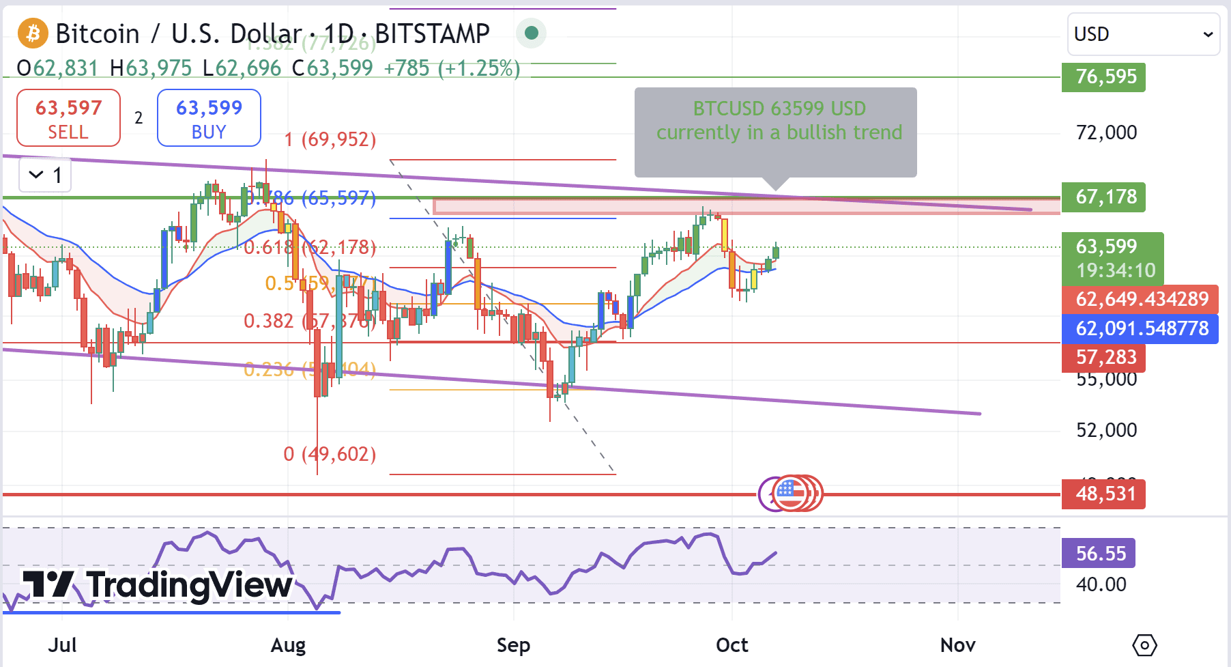Select the 57,283 price label
Viewport: 1231px width, 667px height.
1103,357
